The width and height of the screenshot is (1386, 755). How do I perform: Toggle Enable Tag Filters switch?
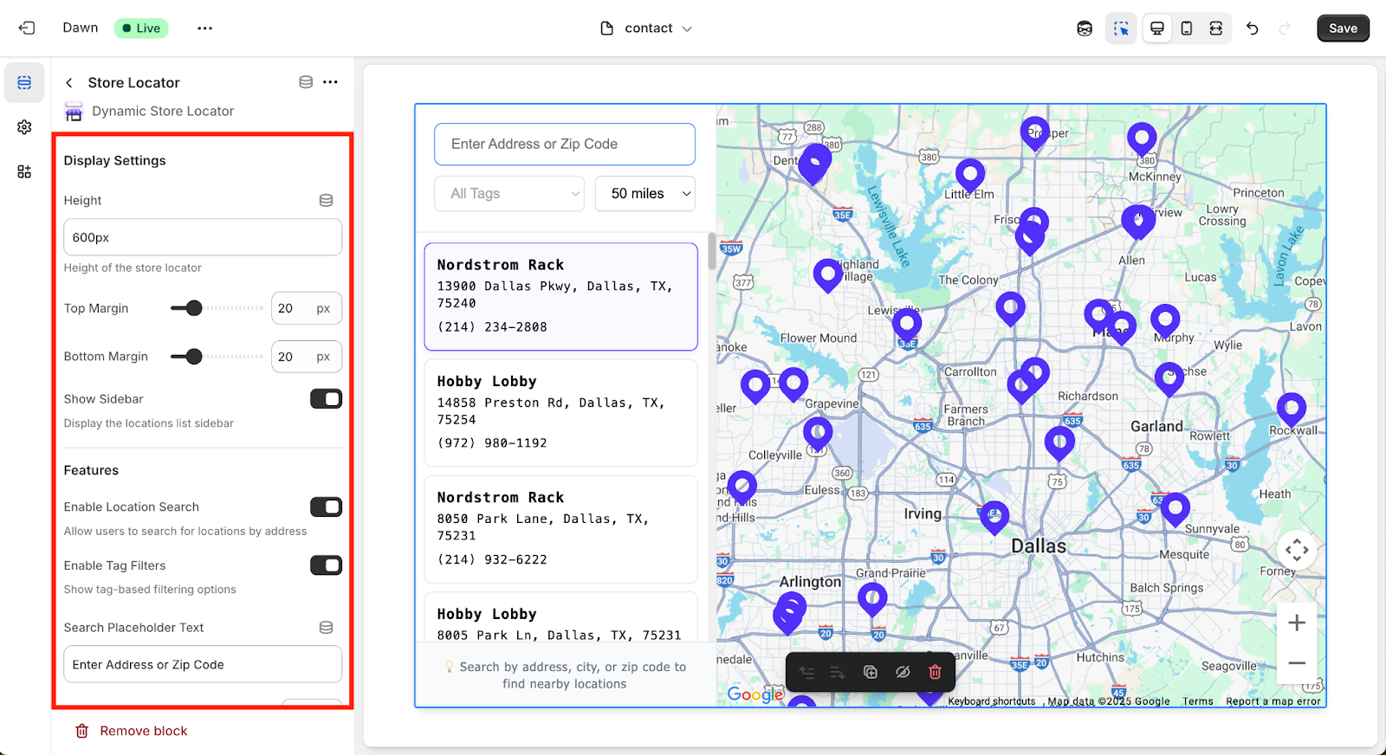tap(326, 565)
